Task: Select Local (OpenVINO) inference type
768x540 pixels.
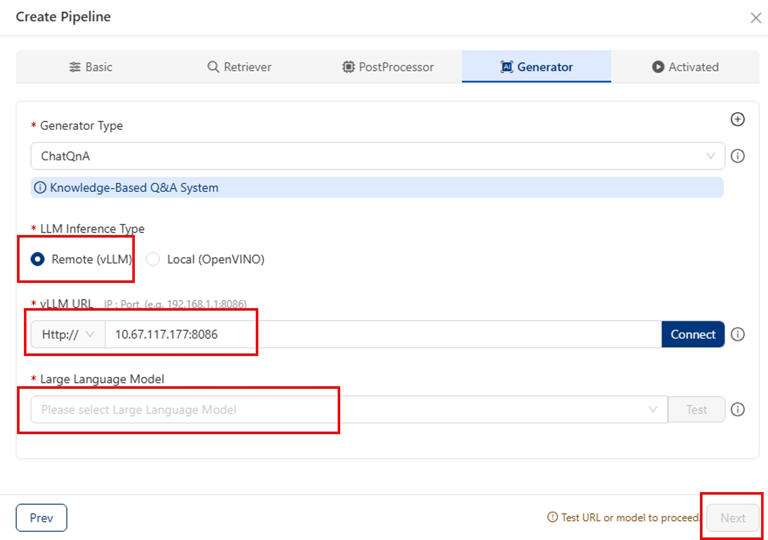Action: (x=152, y=259)
